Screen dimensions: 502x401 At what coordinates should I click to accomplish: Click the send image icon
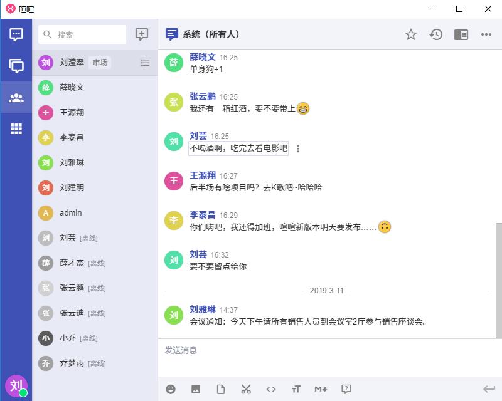196,389
